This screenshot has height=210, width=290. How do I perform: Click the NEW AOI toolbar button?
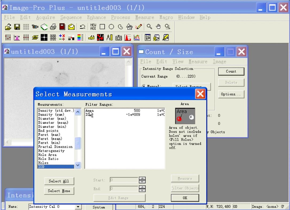93,27
